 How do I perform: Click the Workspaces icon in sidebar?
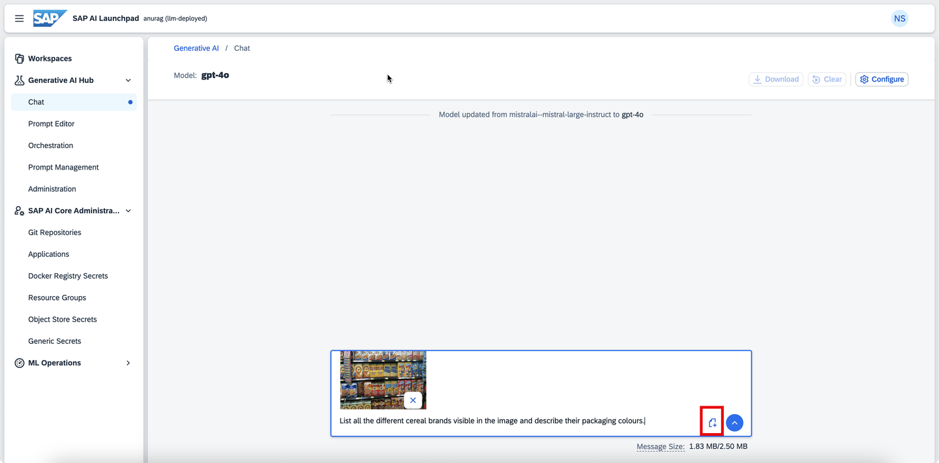tap(20, 59)
